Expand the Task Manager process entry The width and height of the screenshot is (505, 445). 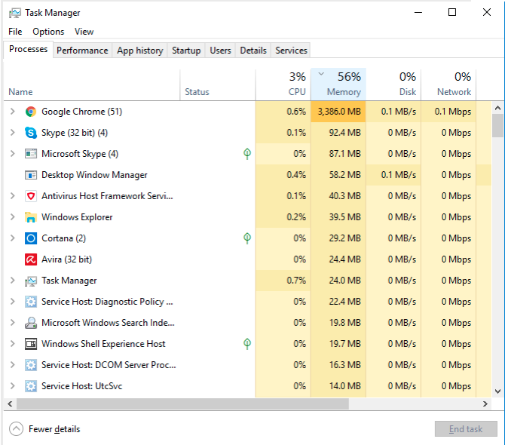click(13, 281)
